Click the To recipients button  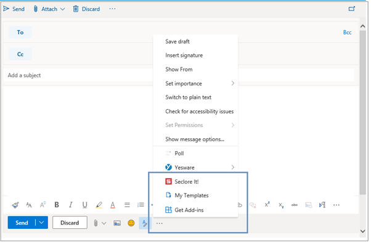point(20,32)
